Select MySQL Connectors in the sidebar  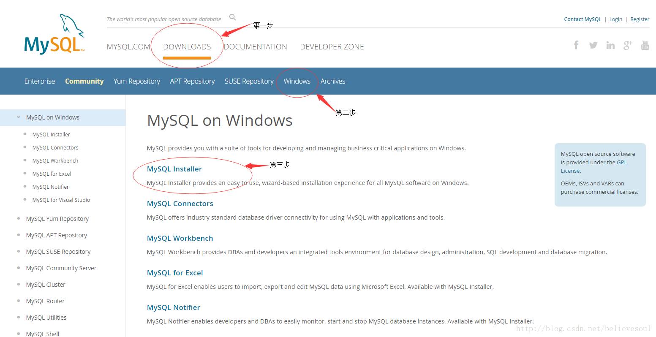coord(55,147)
